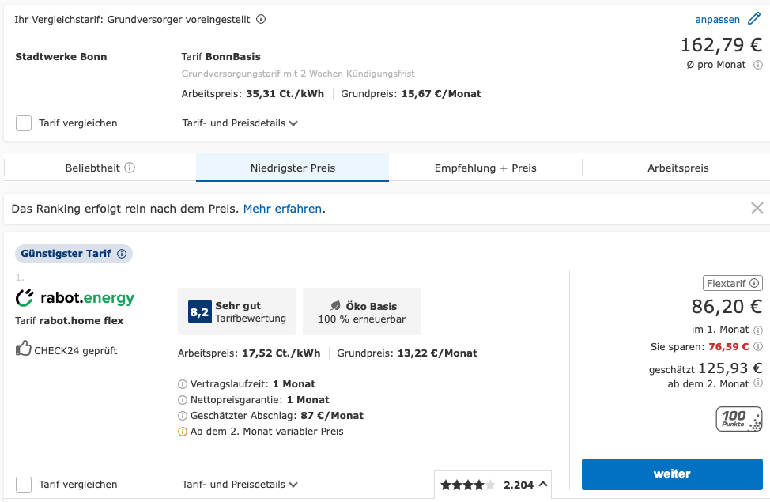Switch to Empfehlung + Preis tab
This screenshot has width=770, height=502.
coord(485,168)
